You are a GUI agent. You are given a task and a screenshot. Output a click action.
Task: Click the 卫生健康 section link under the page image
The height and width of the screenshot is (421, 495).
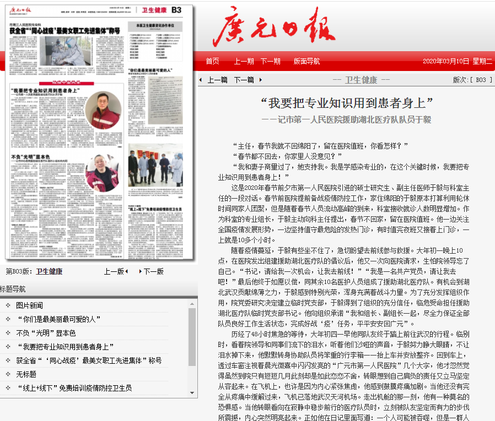49,271
